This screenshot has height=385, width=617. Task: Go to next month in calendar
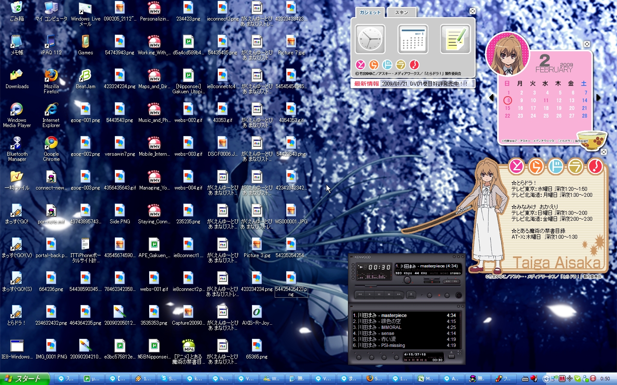599,98
